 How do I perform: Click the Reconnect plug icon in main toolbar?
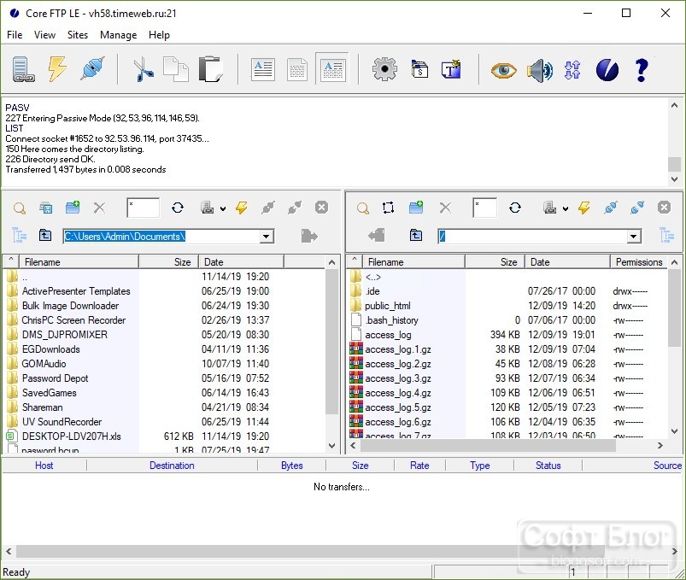(x=92, y=68)
